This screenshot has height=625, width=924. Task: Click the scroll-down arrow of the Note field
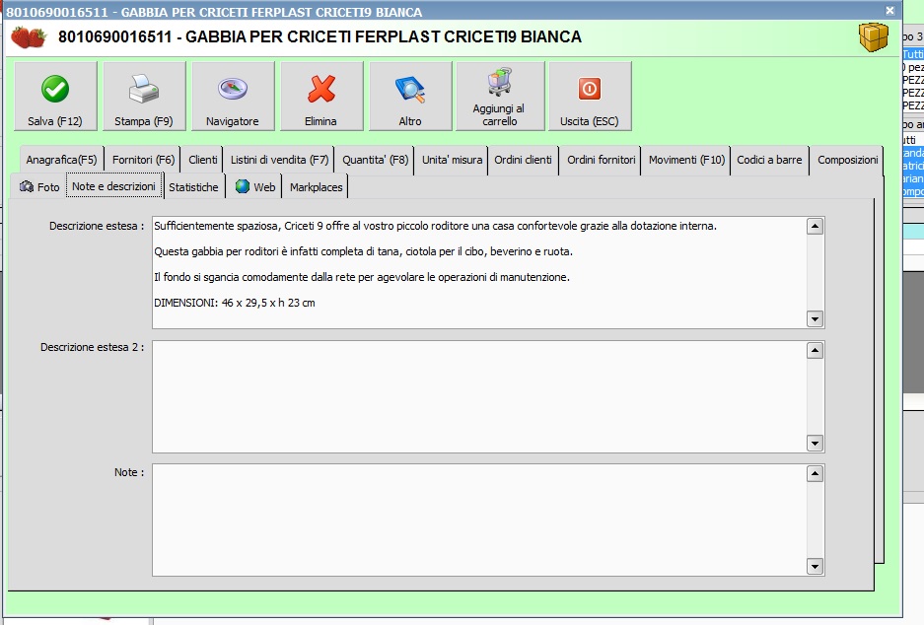click(815, 567)
